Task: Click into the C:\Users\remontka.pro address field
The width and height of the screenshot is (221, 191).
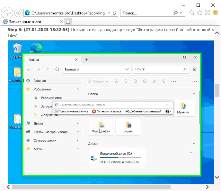Action: [68, 13]
